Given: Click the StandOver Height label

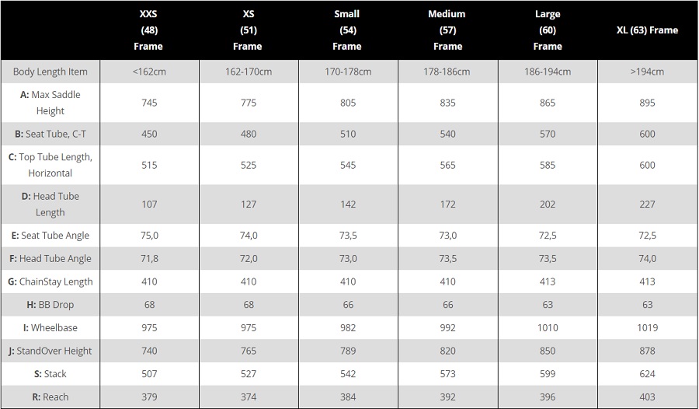Looking at the screenshot, I should point(50,351).
